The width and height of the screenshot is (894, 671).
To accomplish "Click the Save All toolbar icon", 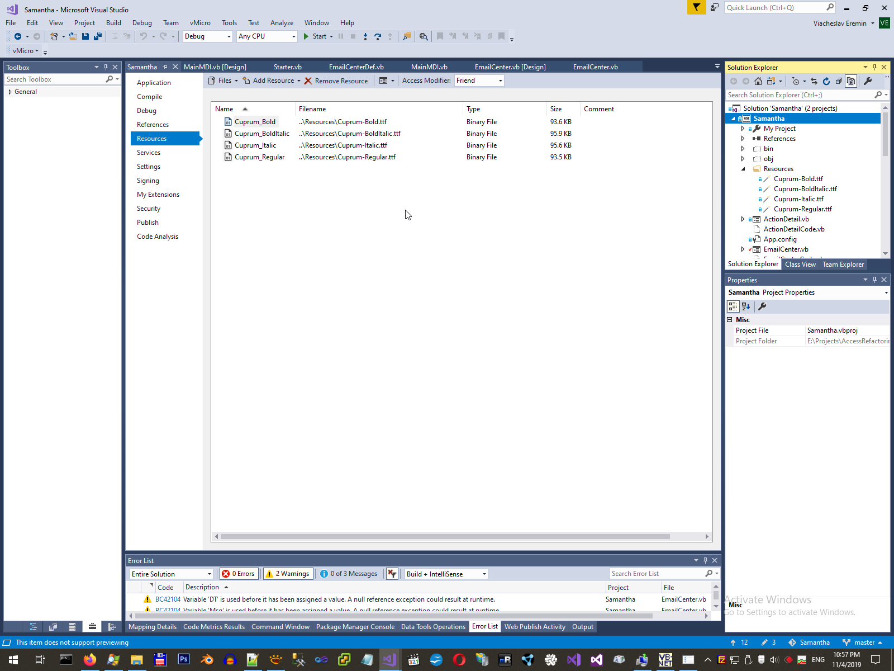I will click(98, 36).
